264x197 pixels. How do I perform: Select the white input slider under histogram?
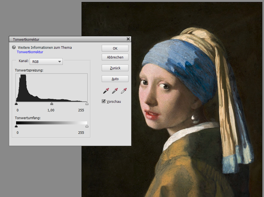tap(87, 104)
